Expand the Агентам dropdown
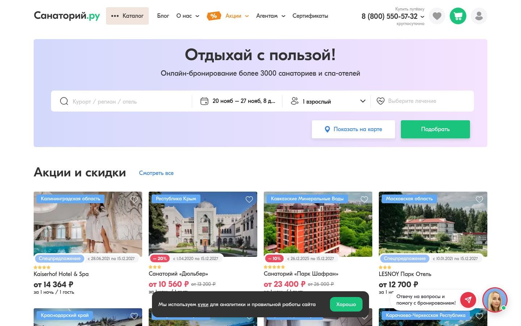Screen dimensions: 521x326 click(x=271, y=16)
